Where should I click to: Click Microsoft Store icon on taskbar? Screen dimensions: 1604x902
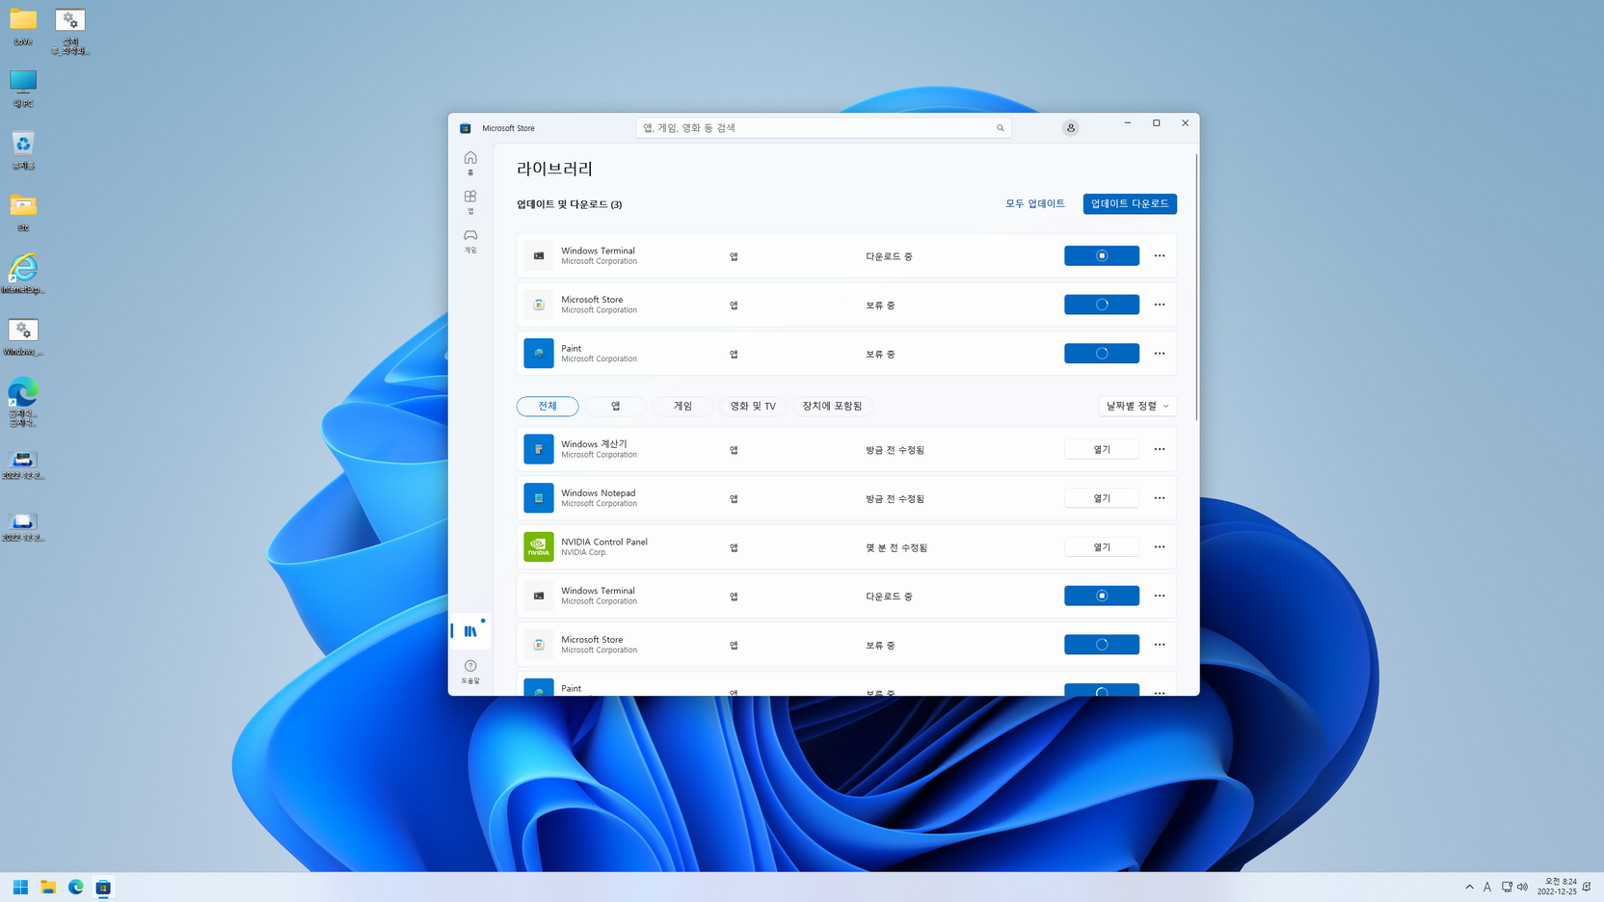(x=103, y=887)
